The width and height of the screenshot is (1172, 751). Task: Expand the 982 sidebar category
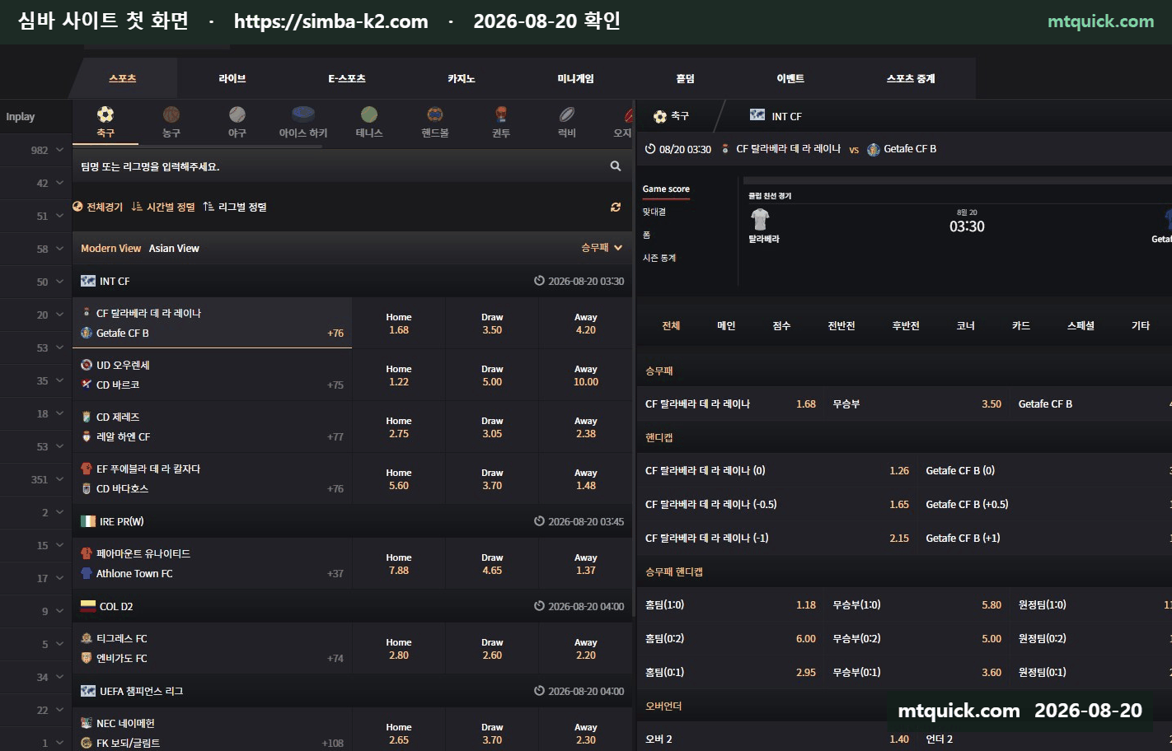(36, 150)
